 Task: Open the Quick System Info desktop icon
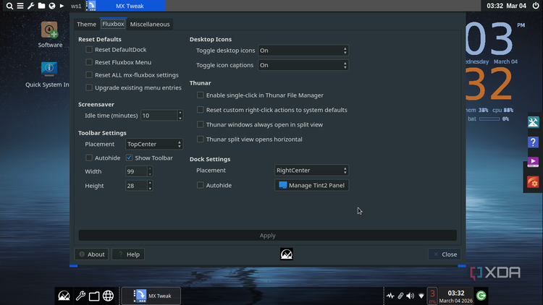48,74
